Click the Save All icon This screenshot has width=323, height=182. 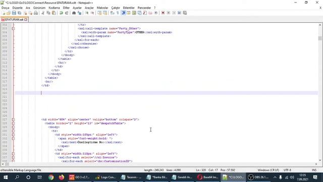(x=19, y=13)
